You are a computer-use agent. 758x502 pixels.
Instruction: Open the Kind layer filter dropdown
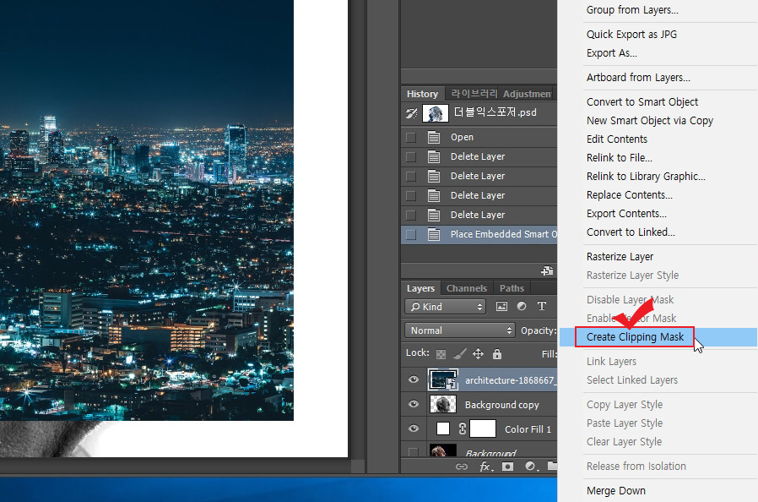pos(445,307)
